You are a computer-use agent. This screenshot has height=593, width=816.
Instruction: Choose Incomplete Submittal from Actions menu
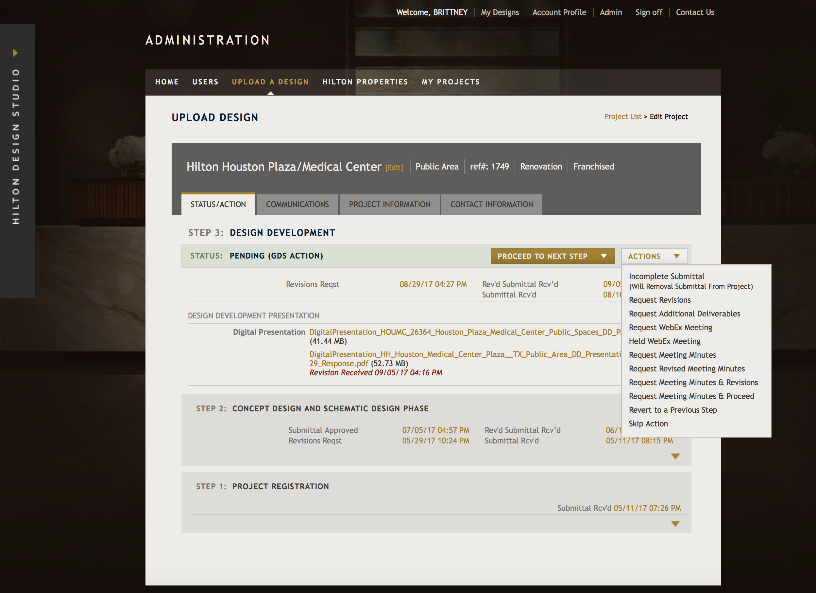point(691,281)
